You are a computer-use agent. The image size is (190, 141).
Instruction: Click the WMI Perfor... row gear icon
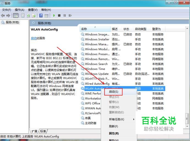pyautogui.click(x=83, y=93)
